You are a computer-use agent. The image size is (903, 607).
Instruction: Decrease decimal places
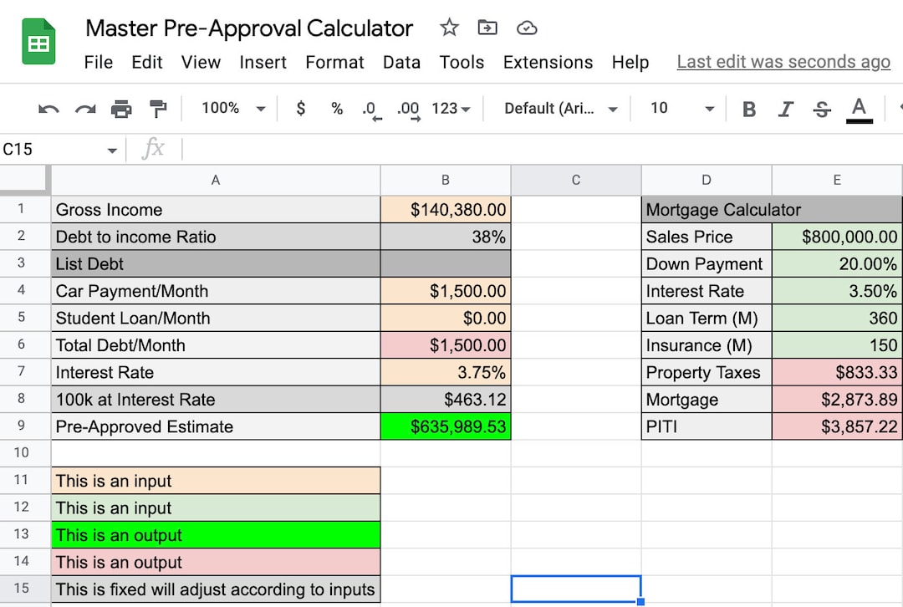pyautogui.click(x=370, y=108)
